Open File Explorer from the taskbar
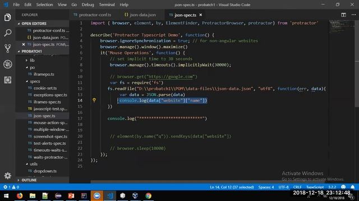Screen dimensions: 359x201 [33, 196]
